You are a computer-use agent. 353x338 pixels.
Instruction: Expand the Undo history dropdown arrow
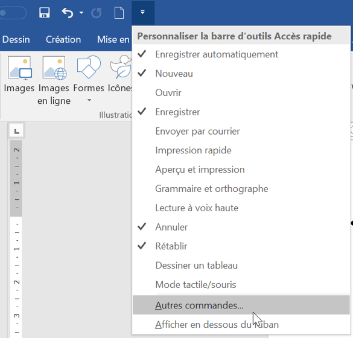point(81,13)
